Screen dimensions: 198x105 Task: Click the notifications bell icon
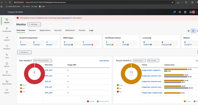[190, 12]
